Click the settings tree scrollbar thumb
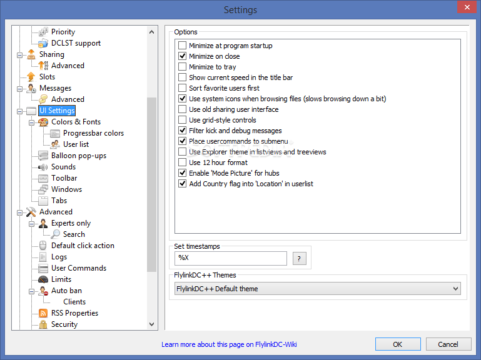 (x=151, y=184)
